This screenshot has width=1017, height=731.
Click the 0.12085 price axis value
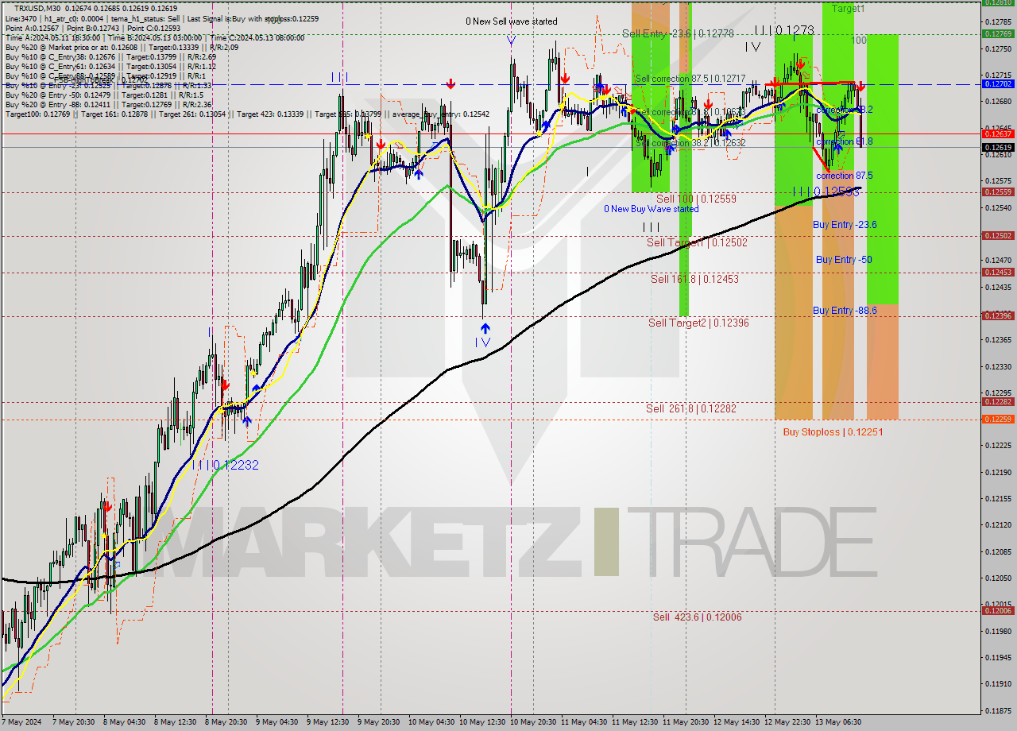998,551
